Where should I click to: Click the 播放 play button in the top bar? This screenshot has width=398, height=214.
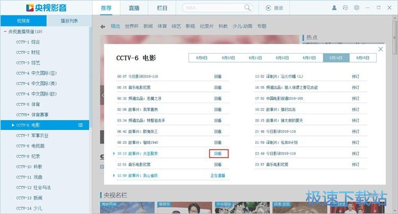(274, 8)
